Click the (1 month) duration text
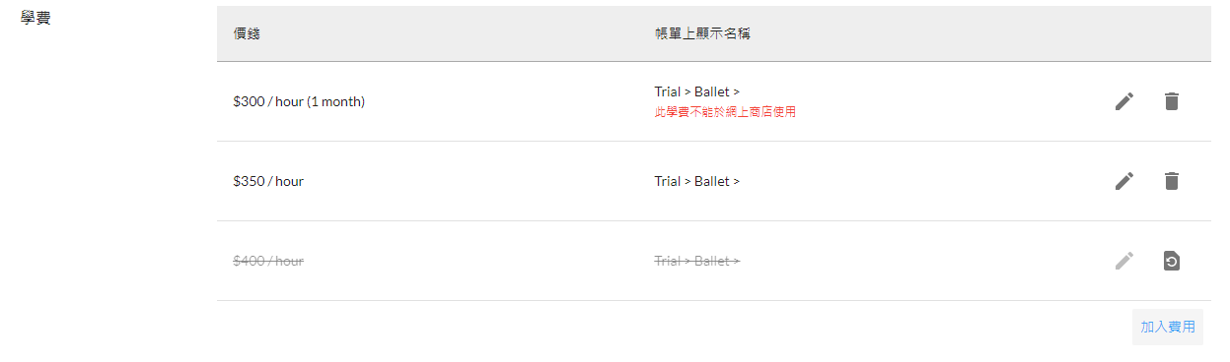The height and width of the screenshot is (362, 1230). tap(335, 101)
